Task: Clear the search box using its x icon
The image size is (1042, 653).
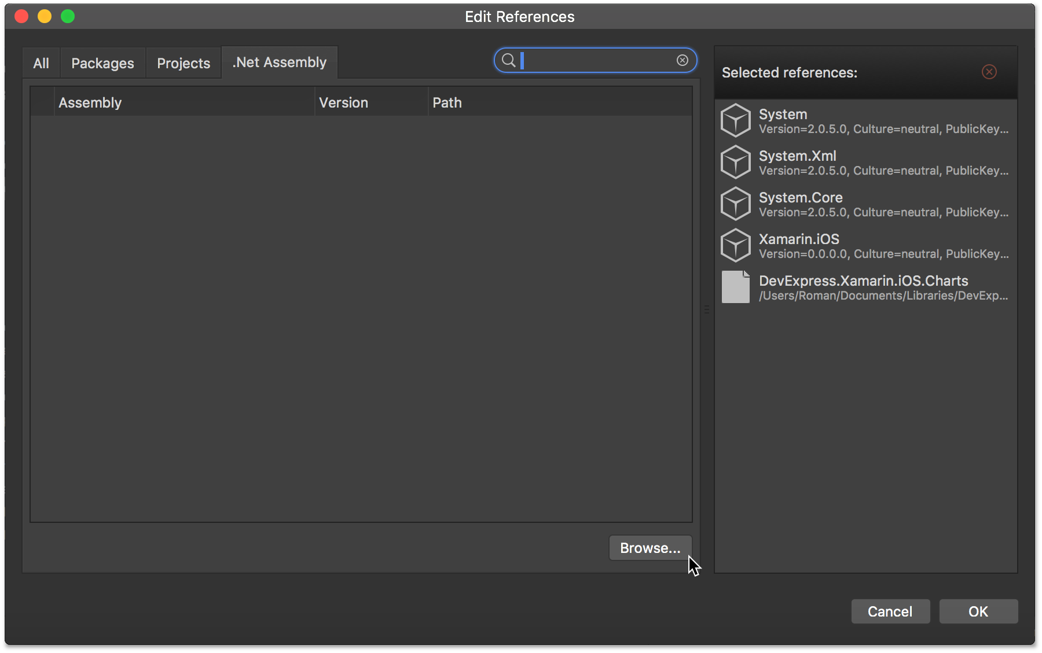Action: [683, 60]
